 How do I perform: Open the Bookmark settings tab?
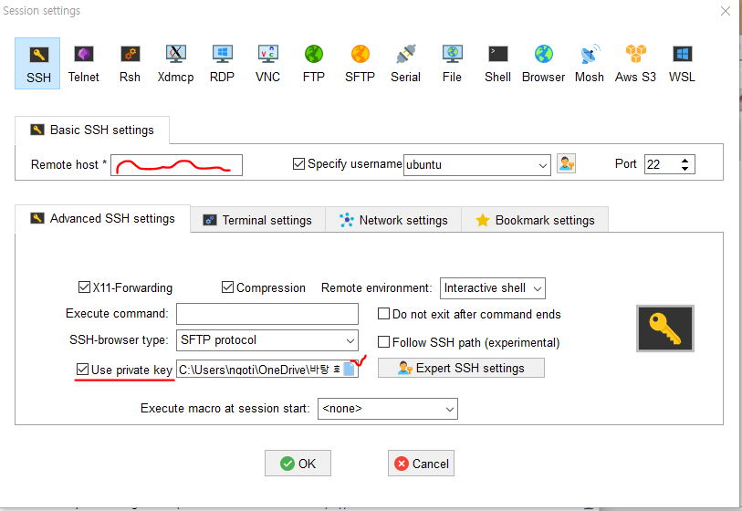point(535,220)
